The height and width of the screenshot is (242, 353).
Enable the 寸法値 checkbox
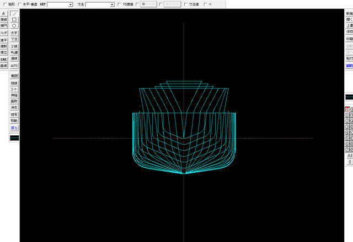click(x=186, y=4)
